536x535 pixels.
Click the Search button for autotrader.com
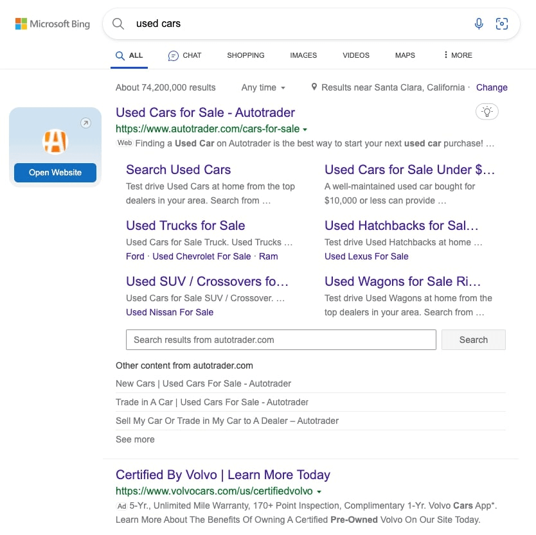[x=474, y=340]
